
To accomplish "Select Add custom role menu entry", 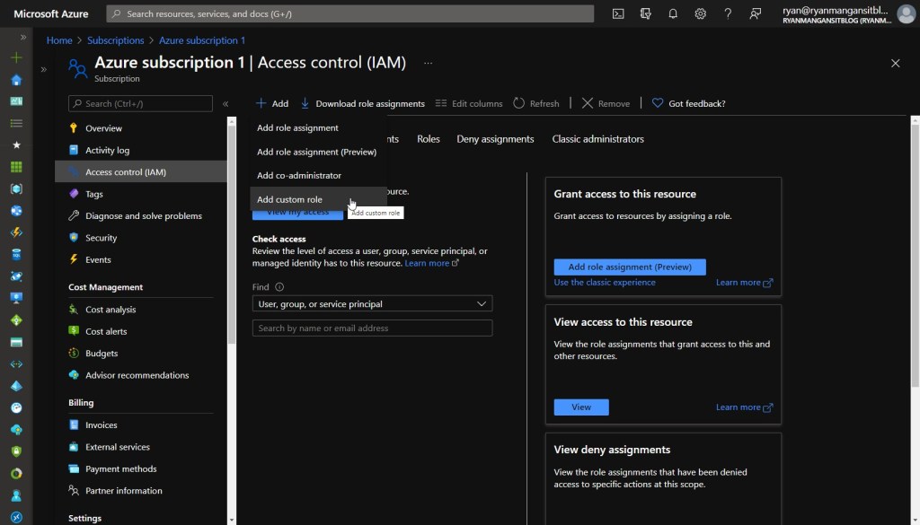I will [x=318, y=199].
